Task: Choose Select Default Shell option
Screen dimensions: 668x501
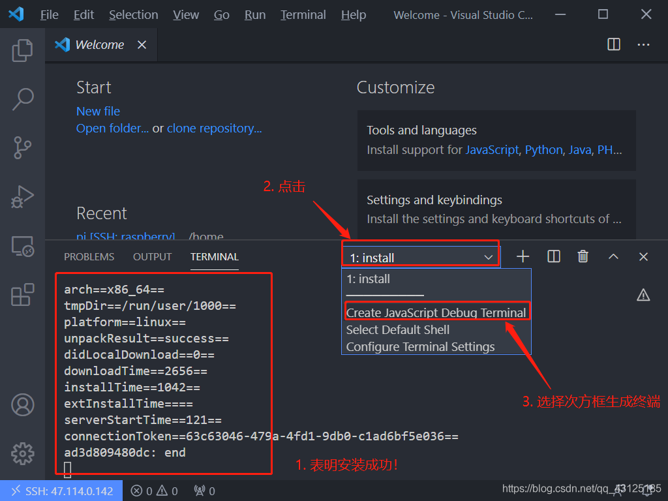Action: coord(397,329)
